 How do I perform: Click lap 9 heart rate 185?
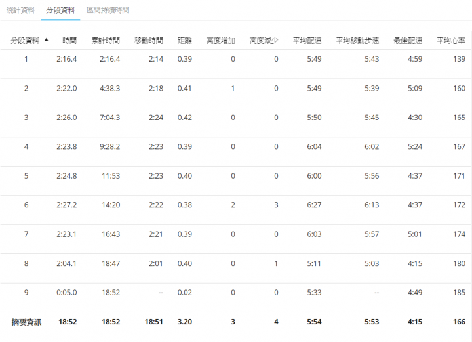[x=460, y=293]
